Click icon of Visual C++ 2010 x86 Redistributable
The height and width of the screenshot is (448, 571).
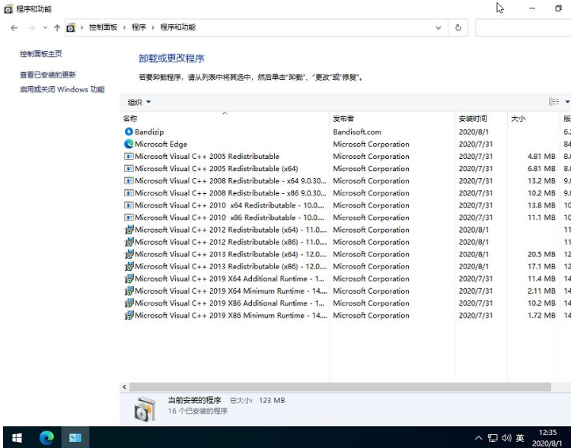(x=129, y=218)
